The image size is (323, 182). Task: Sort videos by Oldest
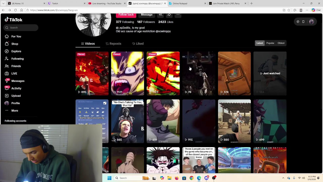pyautogui.click(x=281, y=43)
